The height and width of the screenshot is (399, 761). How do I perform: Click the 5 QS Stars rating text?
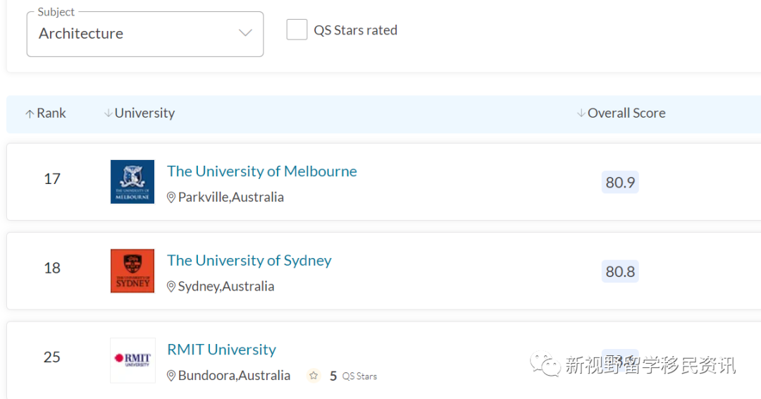click(x=353, y=376)
